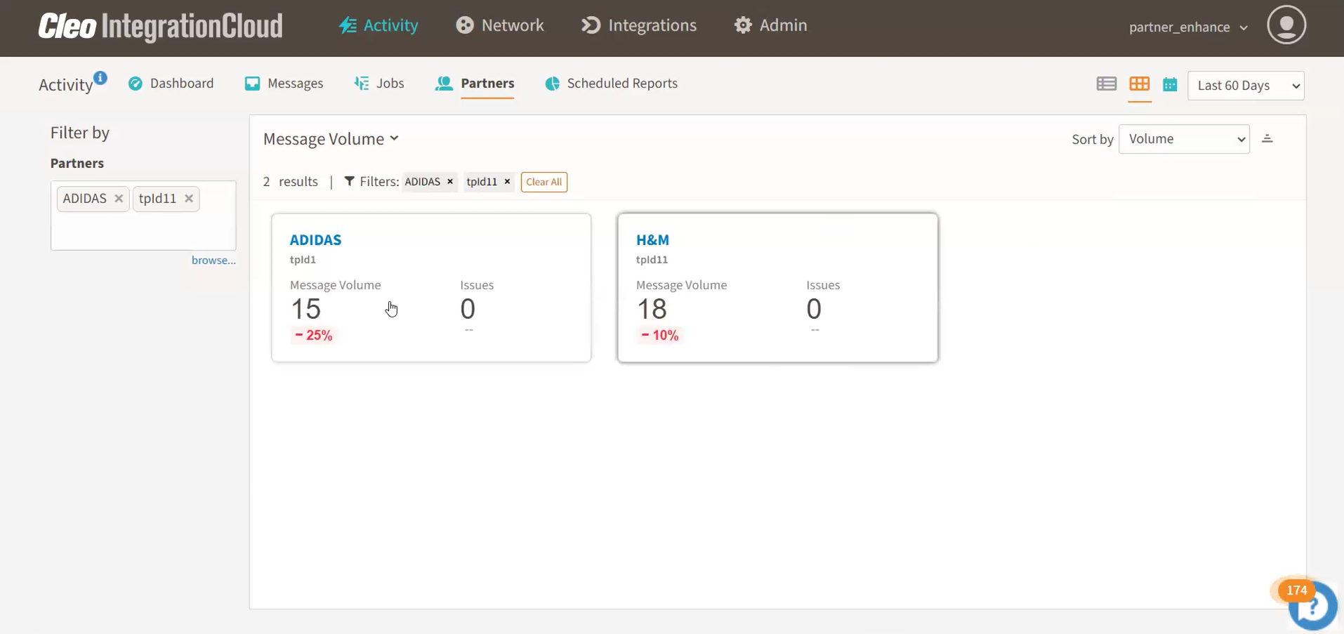Toggle sort direction icon beside Volume
Screen dimensions: 1344x634
point(1267,138)
